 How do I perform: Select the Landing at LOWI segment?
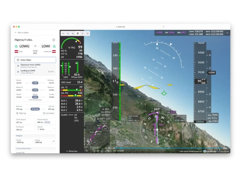(35, 72)
